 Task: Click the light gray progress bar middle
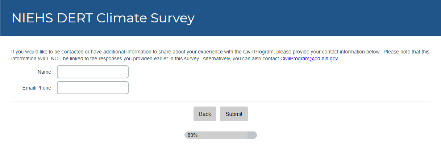(224, 135)
